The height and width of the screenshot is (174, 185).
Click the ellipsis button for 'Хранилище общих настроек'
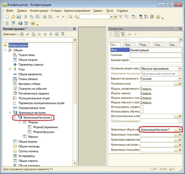tap(176, 130)
